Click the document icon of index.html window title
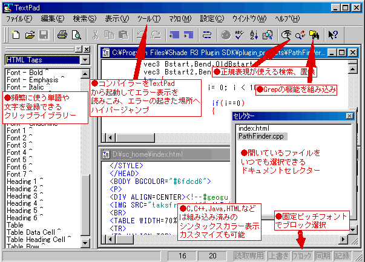Screen dimensions: 365x262 [x=106, y=154]
